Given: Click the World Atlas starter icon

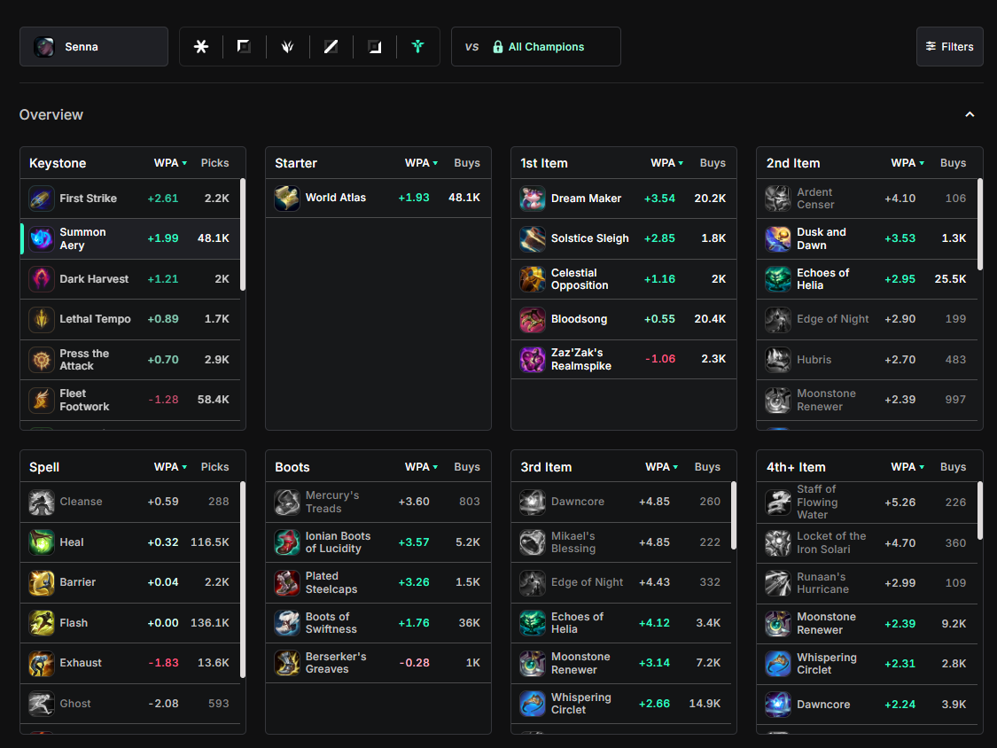Looking at the screenshot, I should [x=287, y=198].
